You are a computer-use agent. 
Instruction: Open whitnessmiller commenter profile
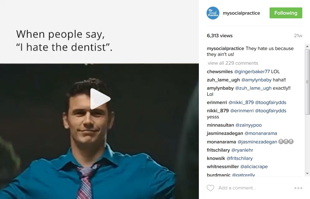(x=223, y=167)
